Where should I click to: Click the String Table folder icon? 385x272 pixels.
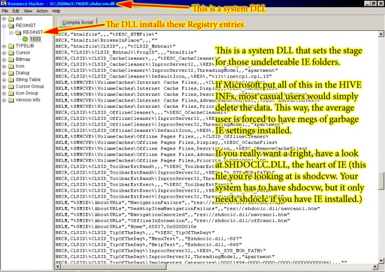pyautogui.click(x=11, y=80)
